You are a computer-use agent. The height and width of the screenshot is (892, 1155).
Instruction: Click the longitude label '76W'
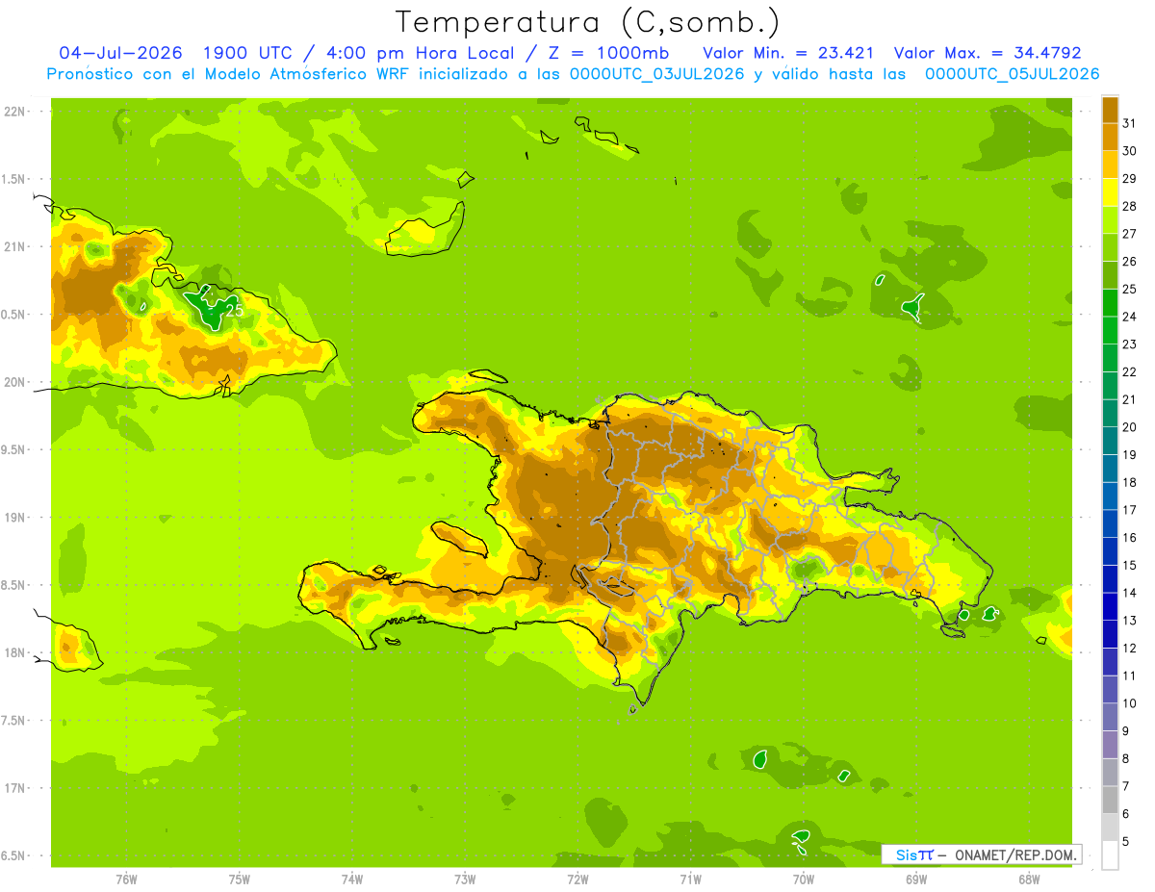tap(126, 879)
